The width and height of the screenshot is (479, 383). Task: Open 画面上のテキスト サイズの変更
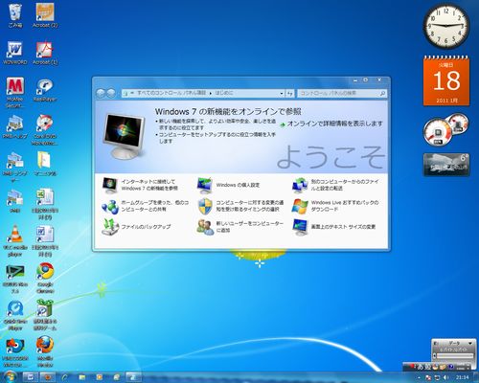click(x=334, y=227)
